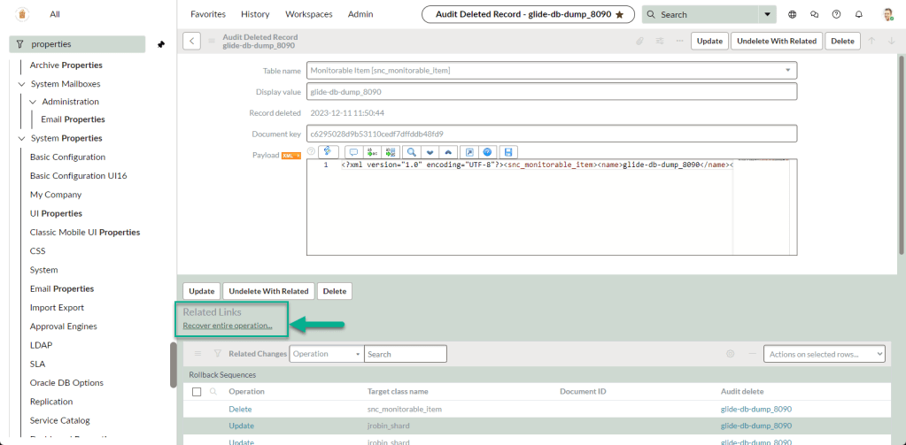Click Recover entire operation link
The height and width of the screenshot is (445, 906).
(227, 326)
